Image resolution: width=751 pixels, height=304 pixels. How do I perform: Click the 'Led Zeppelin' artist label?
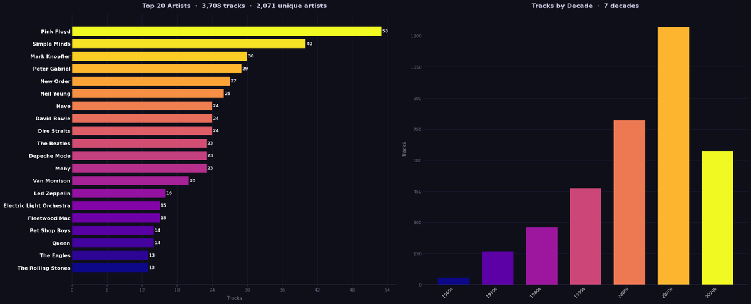(52, 193)
